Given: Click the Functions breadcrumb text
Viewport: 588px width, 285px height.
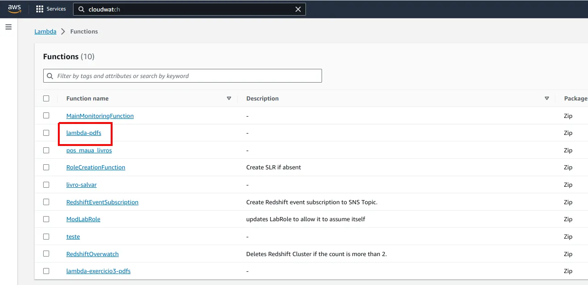Looking at the screenshot, I should [x=84, y=32].
